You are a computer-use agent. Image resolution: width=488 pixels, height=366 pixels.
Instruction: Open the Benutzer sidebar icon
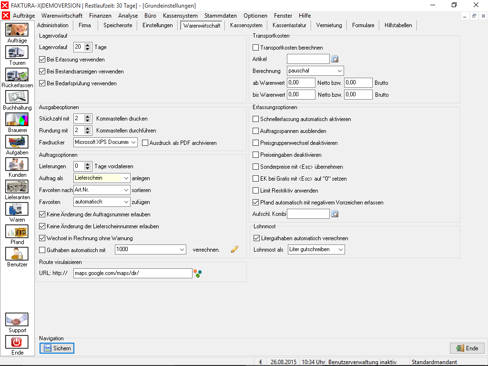tap(17, 254)
